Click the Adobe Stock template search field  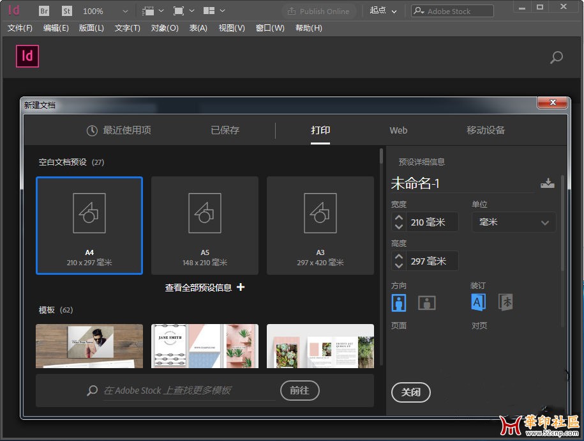coord(189,391)
